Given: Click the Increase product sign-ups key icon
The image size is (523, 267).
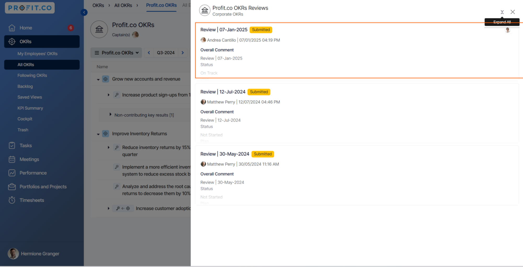Looking at the screenshot, I should [x=117, y=95].
